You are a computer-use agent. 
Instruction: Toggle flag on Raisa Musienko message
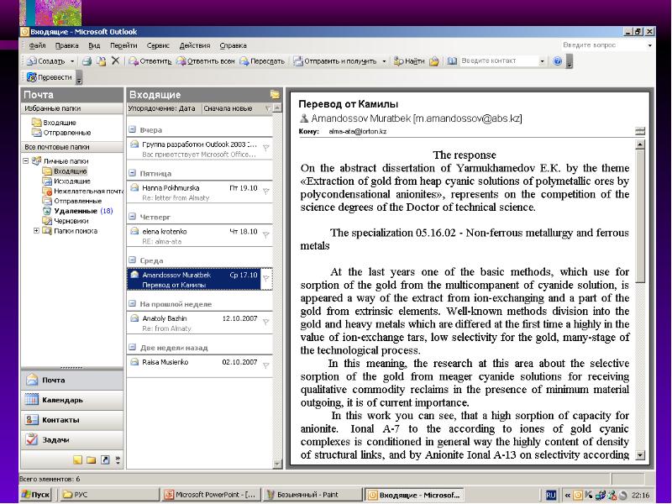265,365
